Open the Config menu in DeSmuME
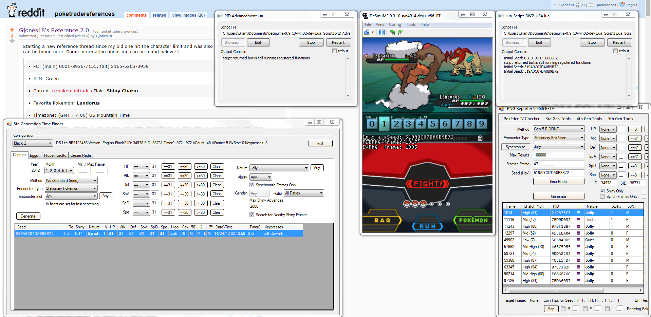 [x=395, y=24]
